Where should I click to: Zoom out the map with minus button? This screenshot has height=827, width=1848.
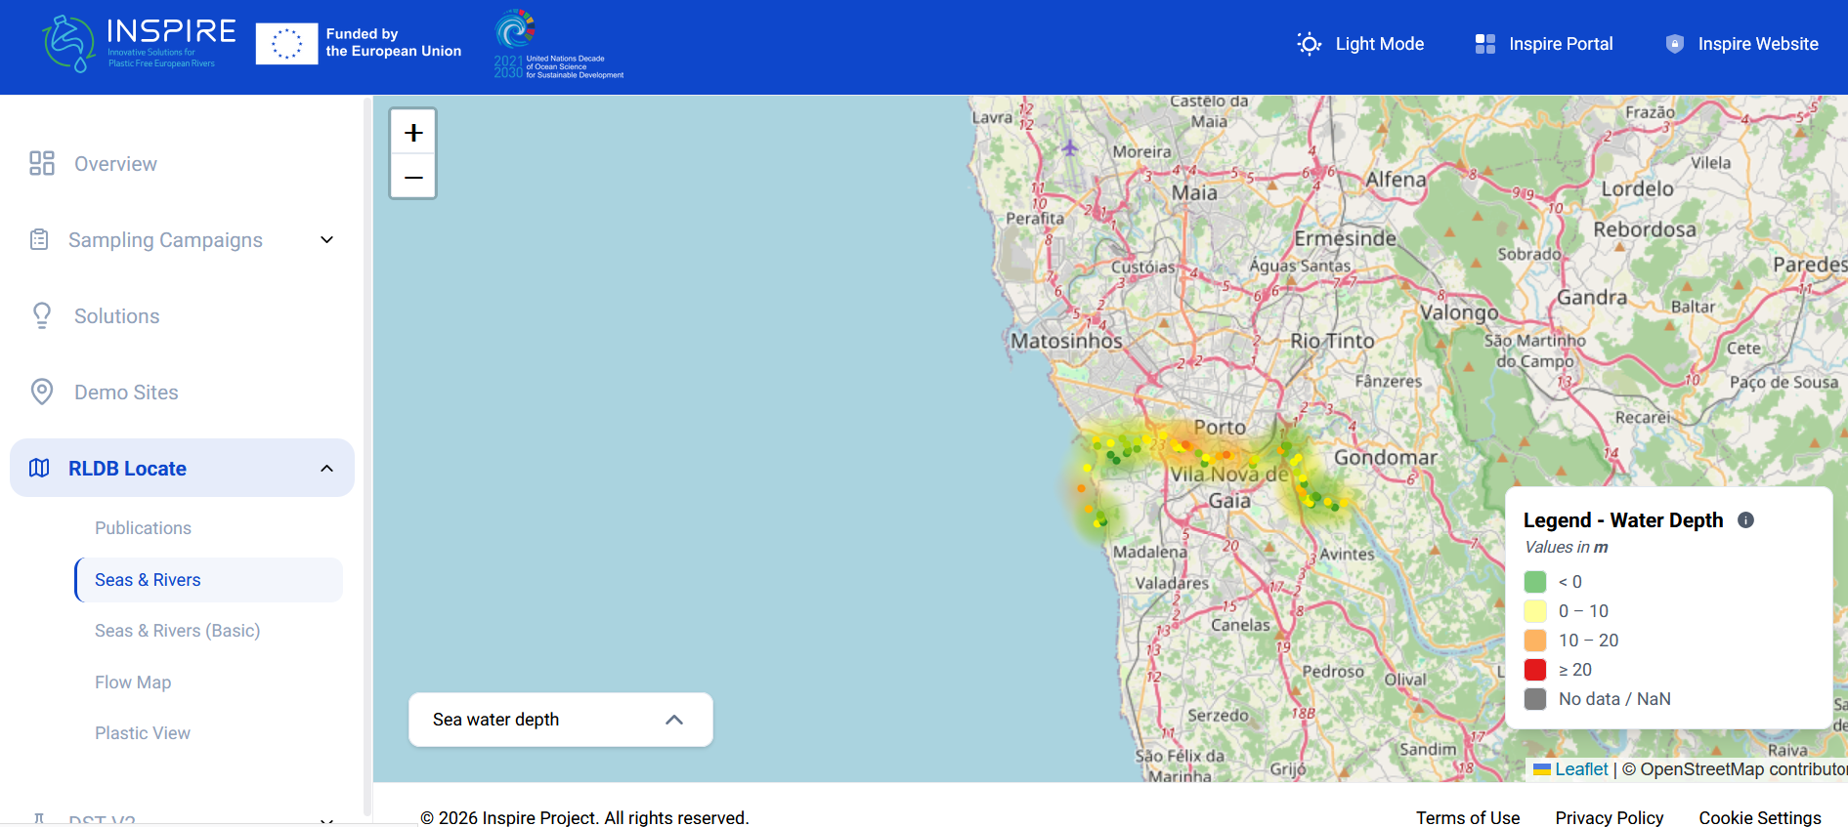coord(413,177)
